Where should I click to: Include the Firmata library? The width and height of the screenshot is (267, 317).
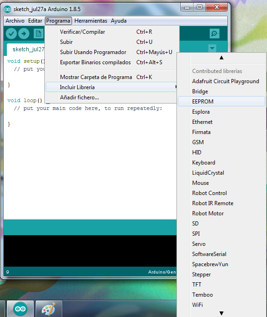click(222, 132)
